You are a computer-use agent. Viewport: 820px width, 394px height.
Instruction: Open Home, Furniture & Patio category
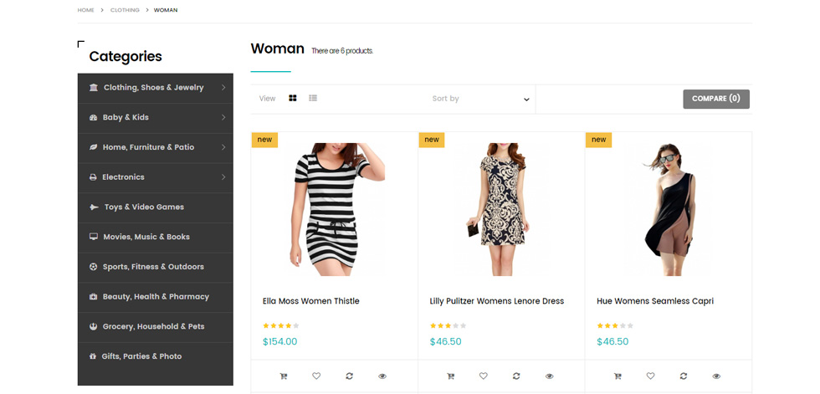149,147
